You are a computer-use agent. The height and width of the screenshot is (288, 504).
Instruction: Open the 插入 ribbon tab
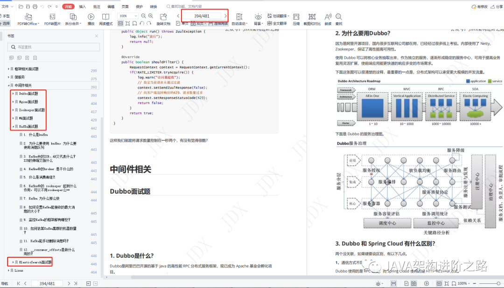[82, 7]
